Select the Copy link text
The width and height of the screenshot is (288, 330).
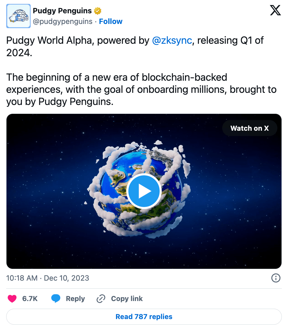(x=127, y=299)
